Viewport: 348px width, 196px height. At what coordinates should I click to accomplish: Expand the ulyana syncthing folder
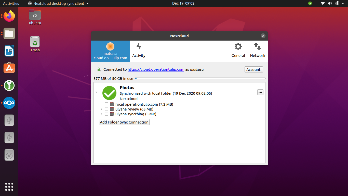point(101,114)
